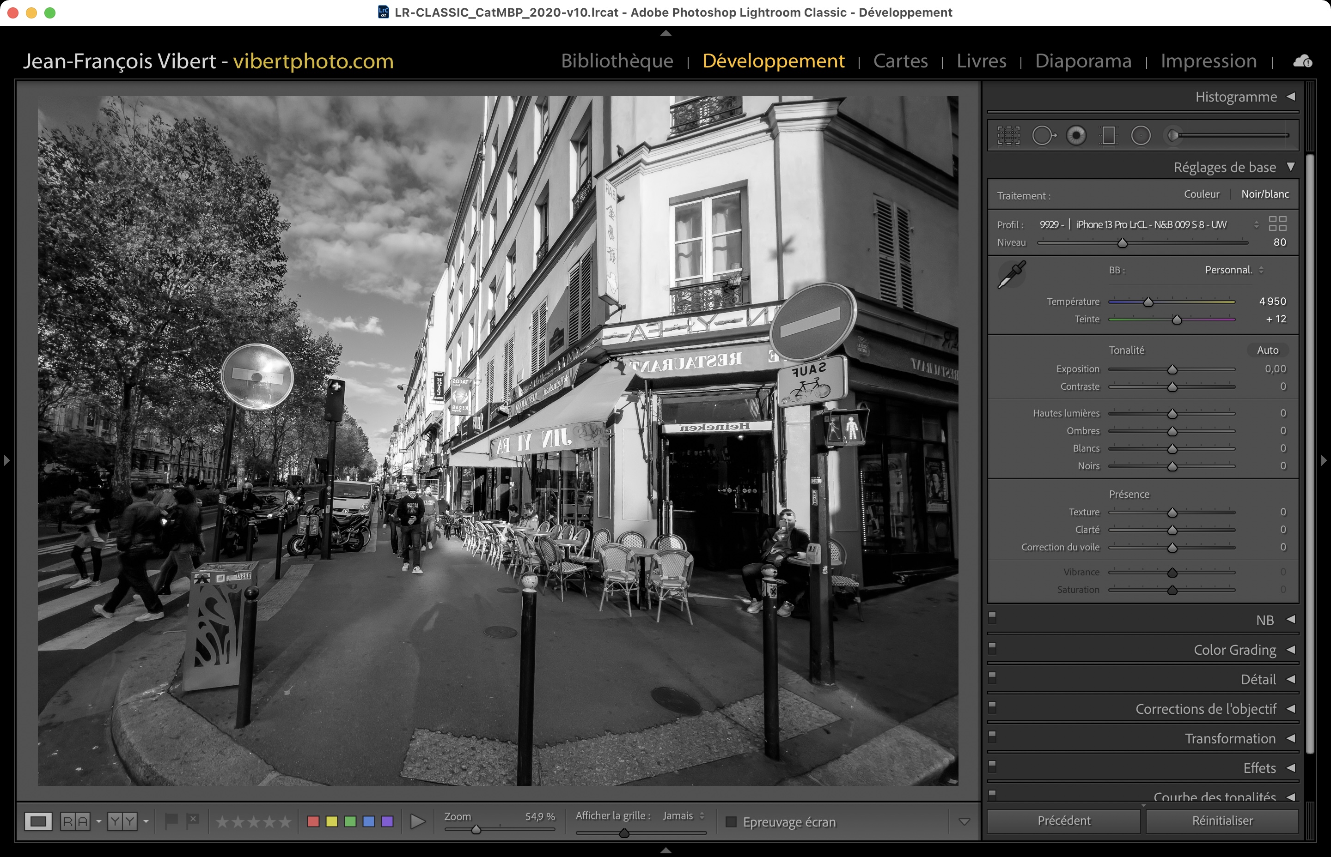Image resolution: width=1331 pixels, height=857 pixels.
Task: Select the Graduated Filter tool
Action: [1108, 135]
